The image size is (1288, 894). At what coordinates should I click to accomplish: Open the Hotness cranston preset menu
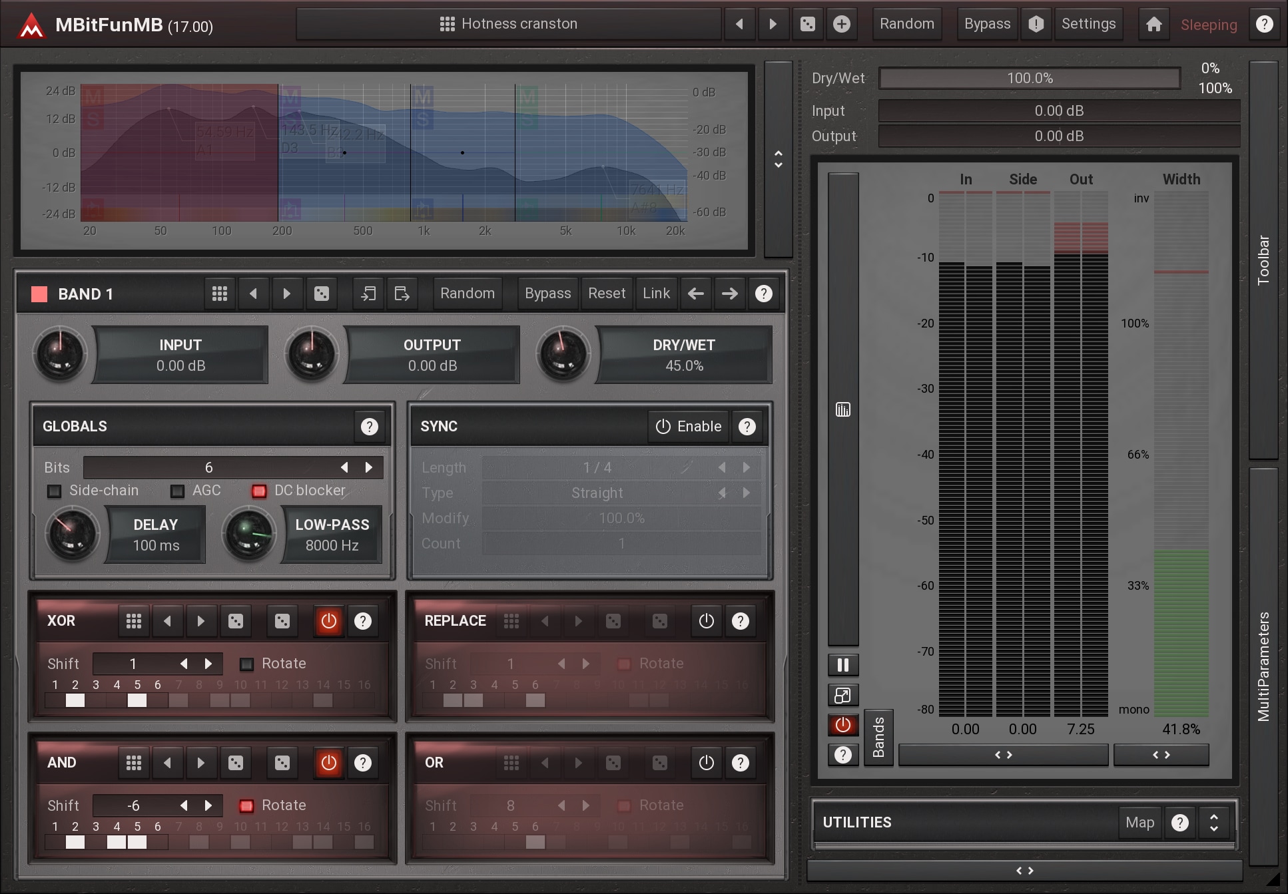[509, 25]
